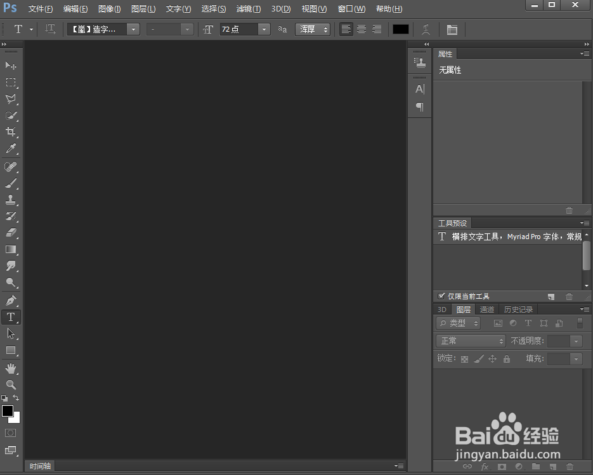
Task: Open the font family dropdown
Action: click(x=133, y=29)
